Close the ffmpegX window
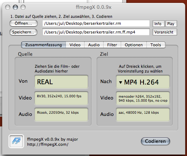187x156 pixels. click(8, 7)
